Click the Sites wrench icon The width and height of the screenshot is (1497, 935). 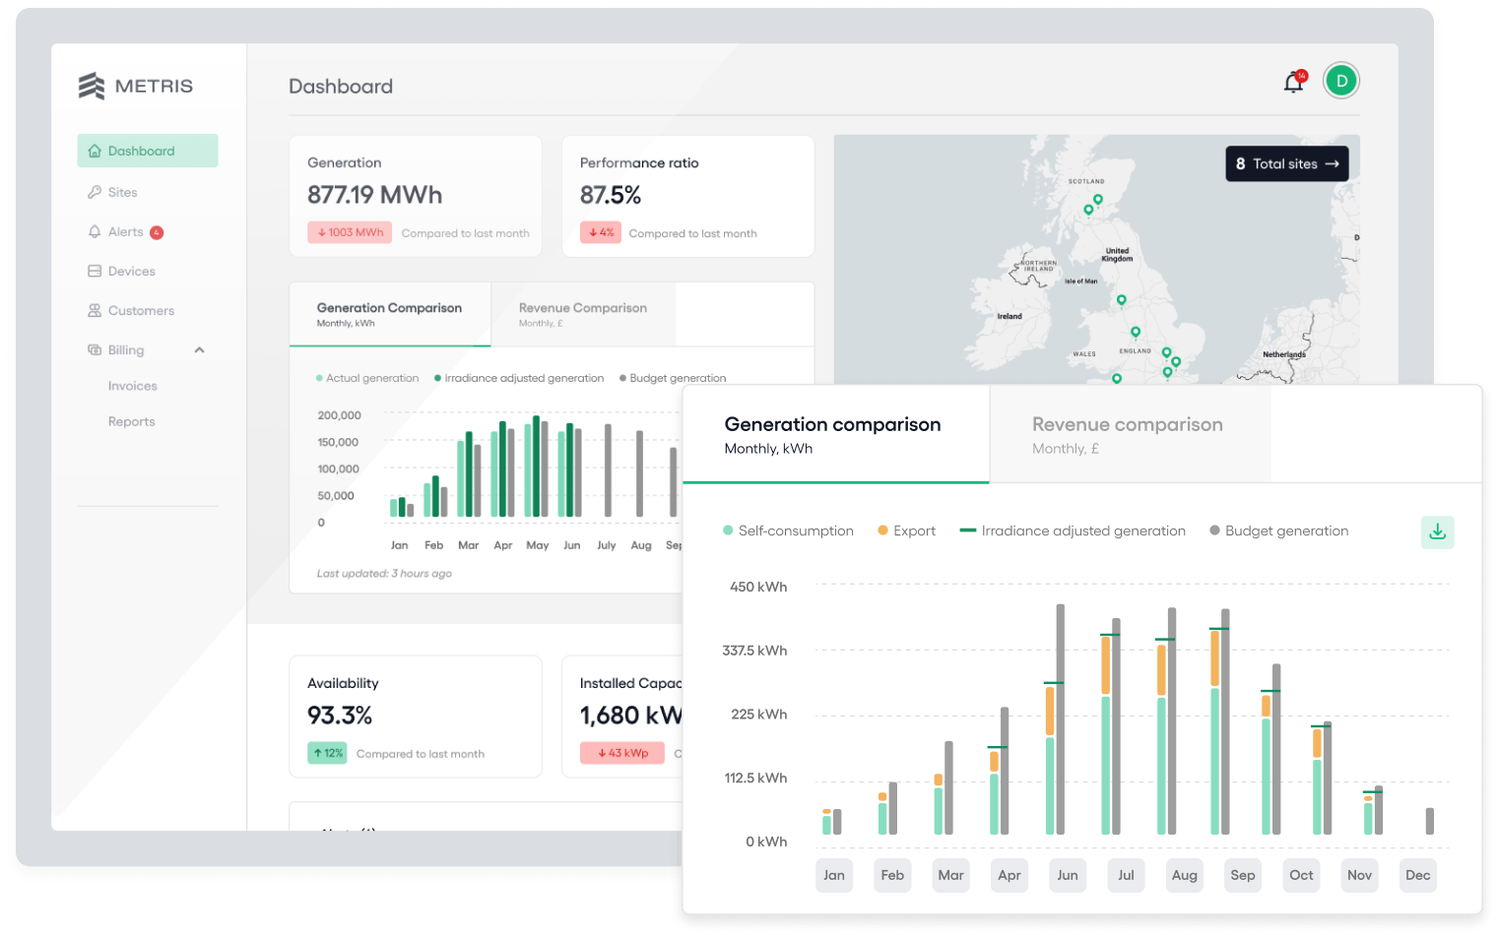[x=95, y=192]
